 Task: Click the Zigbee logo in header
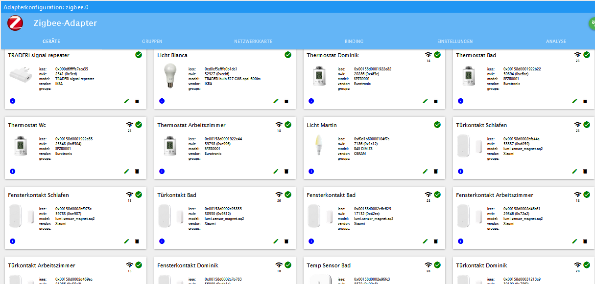15,23
